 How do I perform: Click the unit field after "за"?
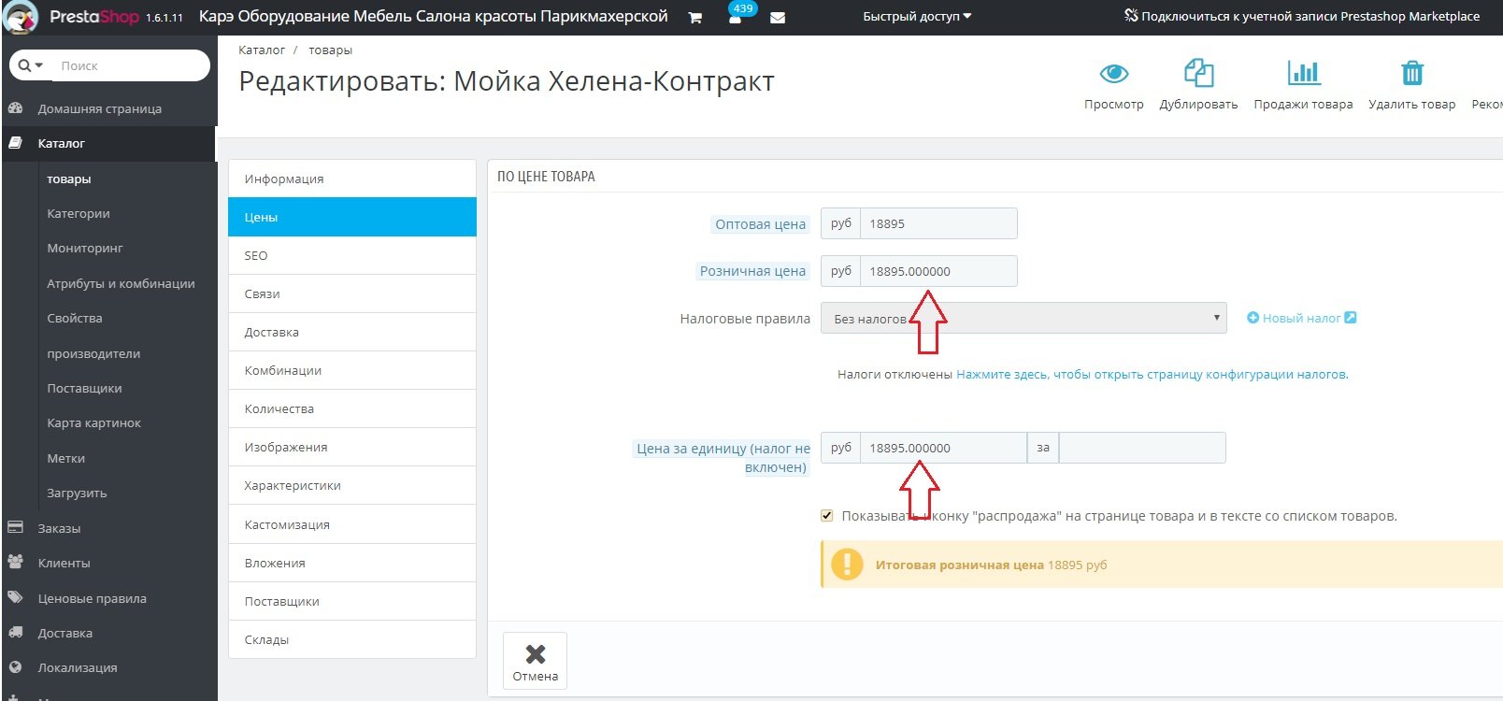point(1142,448)
